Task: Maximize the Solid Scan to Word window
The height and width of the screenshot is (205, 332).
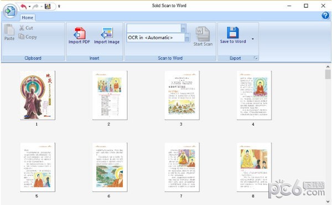Action: [x=306, y=6]
